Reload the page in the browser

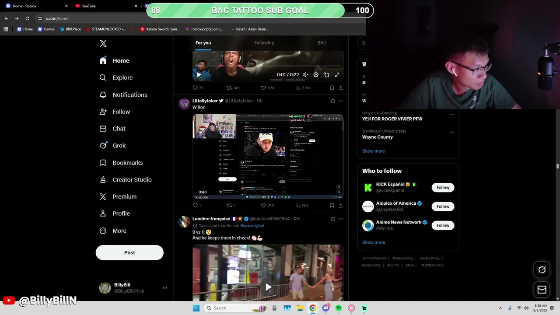pos(27,18)
